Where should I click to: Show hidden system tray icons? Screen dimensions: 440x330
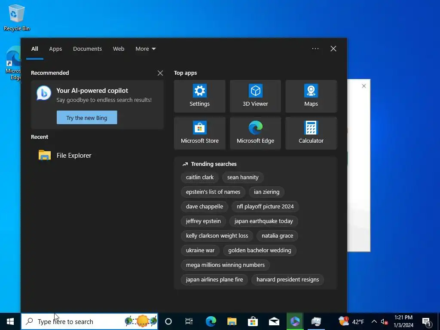pyautogui.click(x=374, y=321)
